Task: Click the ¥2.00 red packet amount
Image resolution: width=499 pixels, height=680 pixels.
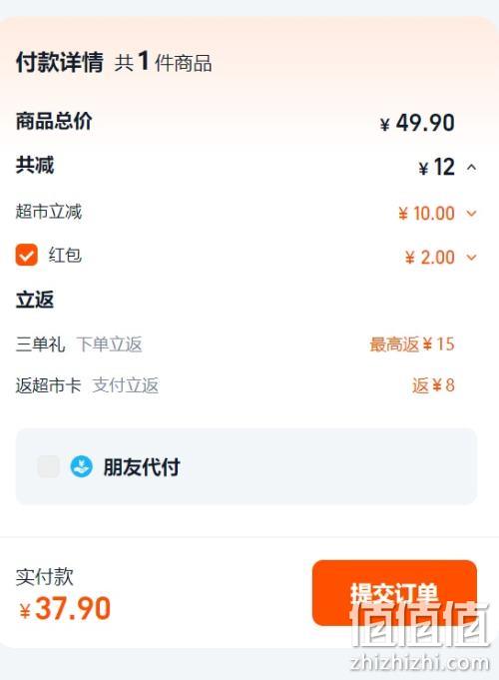Action: 429,258
